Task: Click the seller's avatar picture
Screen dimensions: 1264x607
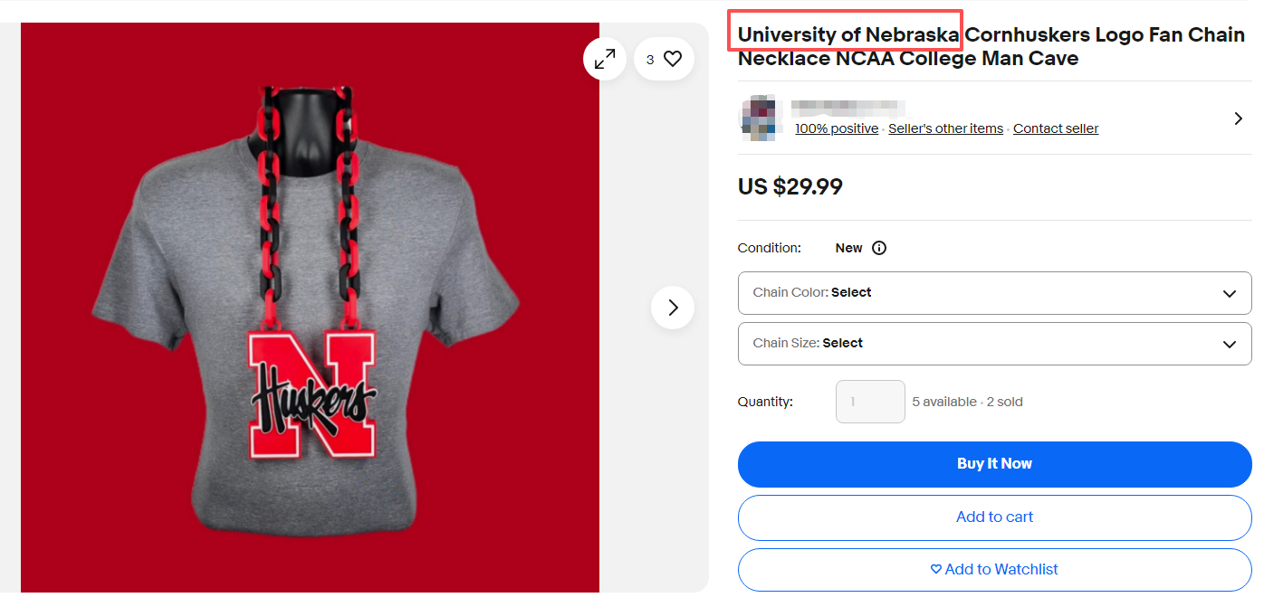Action: pos(760,119)
